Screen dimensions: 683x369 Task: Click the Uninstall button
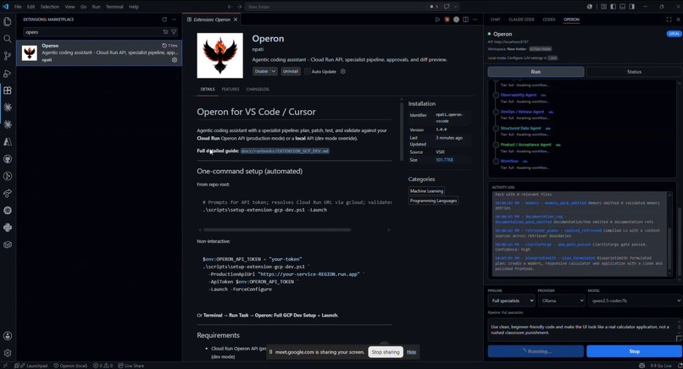click(x=291, y=71)
